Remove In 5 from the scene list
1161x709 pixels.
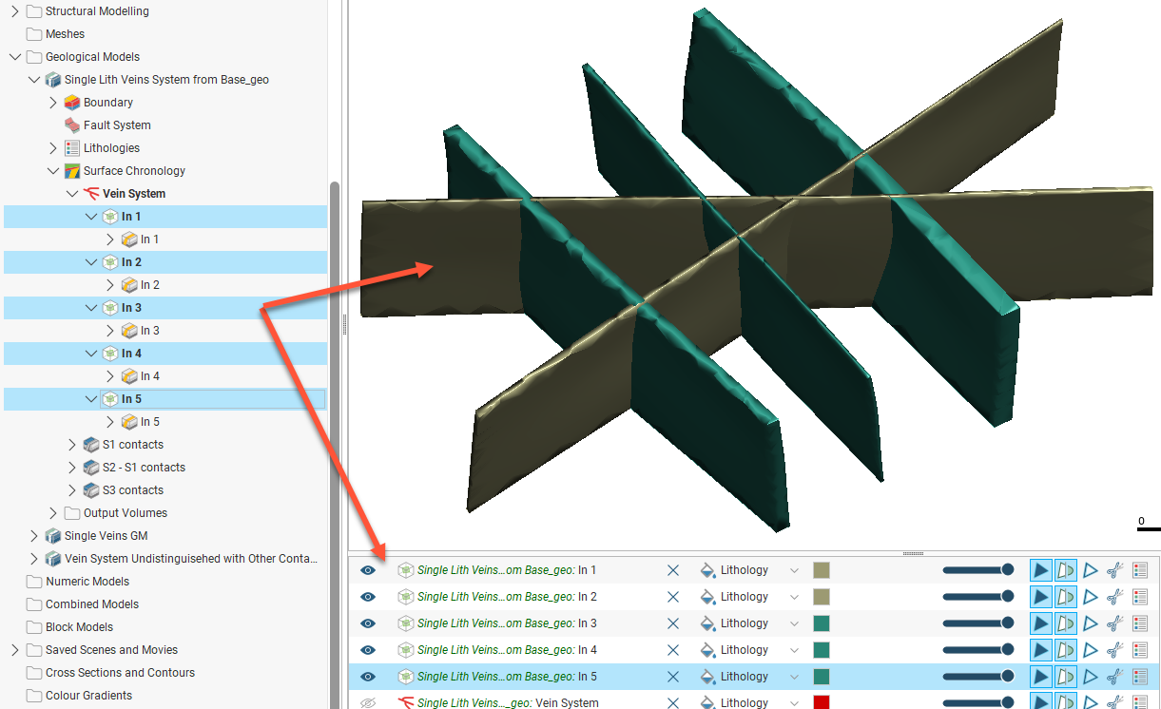(673, 677)
